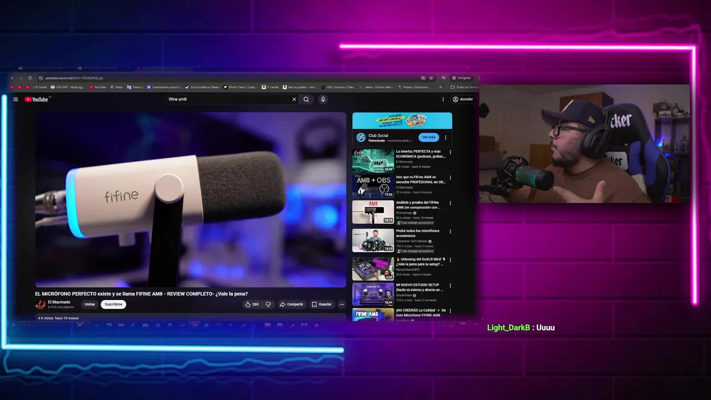
Task: Open options for 'La interfaz PERFECTA' video
Action: coord(450,152)
